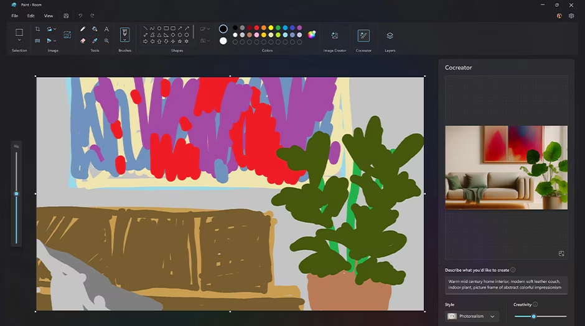Toggle the Cocreator panel button
The height and width of the screenshot is (326, 585).
click(363, 36)
